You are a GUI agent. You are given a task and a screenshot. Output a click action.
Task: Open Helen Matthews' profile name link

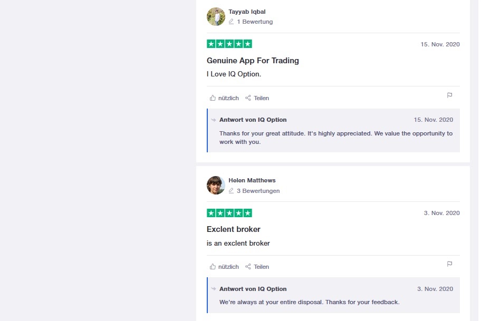(252, 180)
